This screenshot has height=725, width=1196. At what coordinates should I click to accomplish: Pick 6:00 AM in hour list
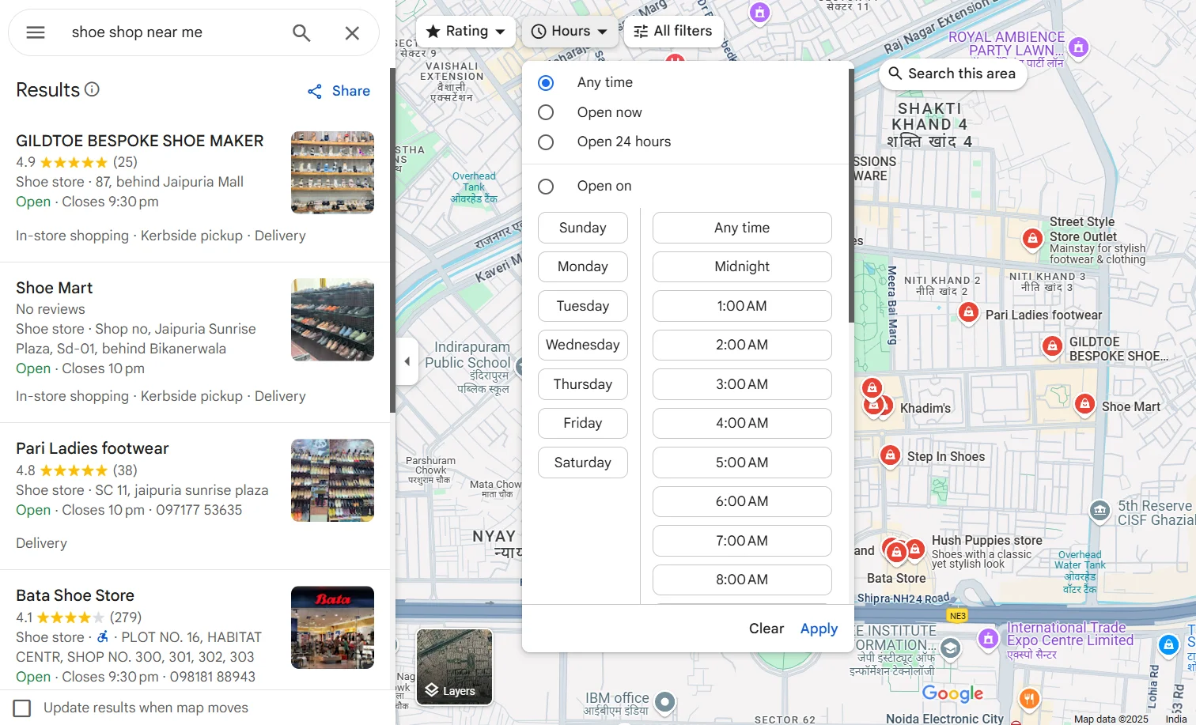coord(742,501)
